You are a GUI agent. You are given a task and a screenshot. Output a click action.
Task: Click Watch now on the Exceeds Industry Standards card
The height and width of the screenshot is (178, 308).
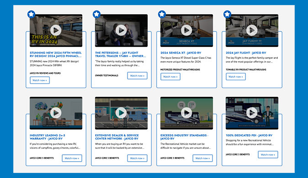(x=202, y=158)
